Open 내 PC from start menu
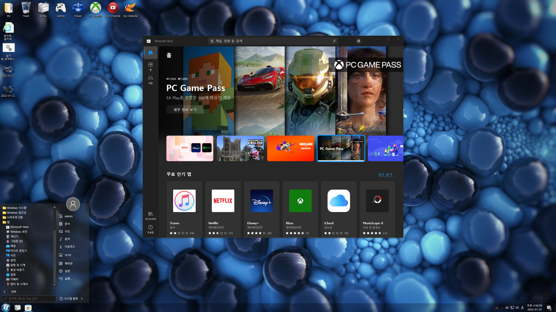 73,255
